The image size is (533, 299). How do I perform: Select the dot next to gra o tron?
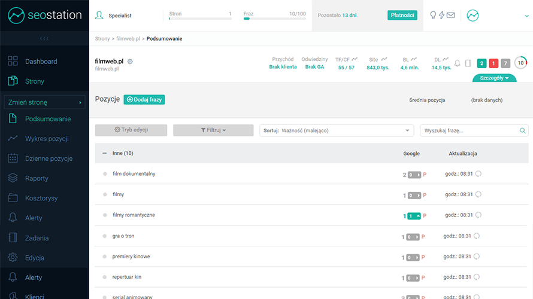[105, 236]
